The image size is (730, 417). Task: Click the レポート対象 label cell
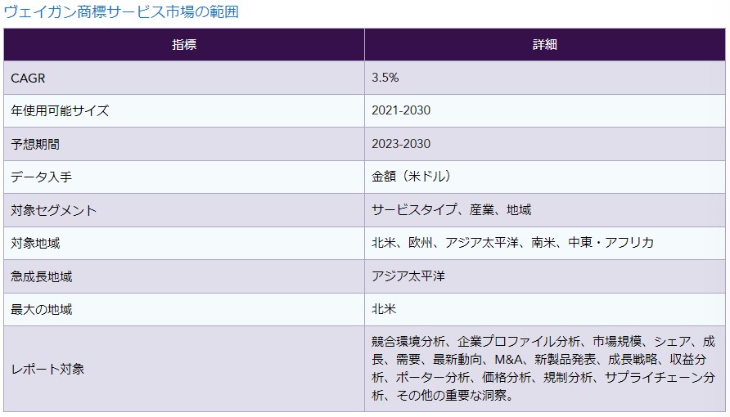point(47,369)
